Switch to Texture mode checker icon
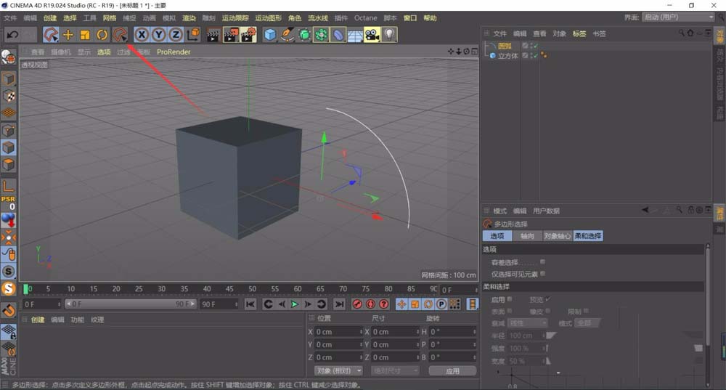 point(8,96)
